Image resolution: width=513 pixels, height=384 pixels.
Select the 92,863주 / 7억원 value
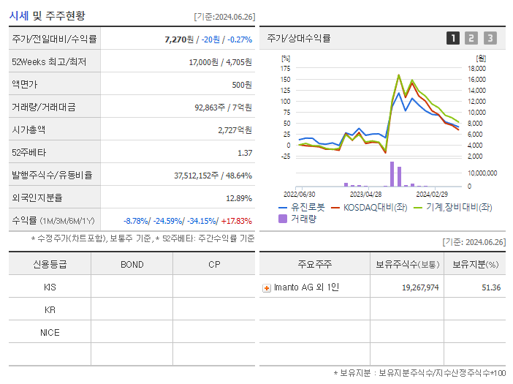pyautogui.click(x=223, y=108)
